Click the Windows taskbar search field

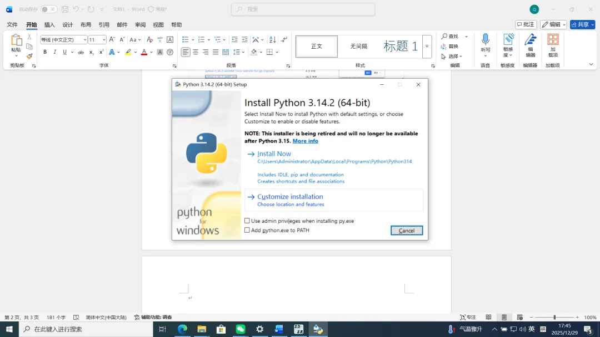tap(86, 329)
